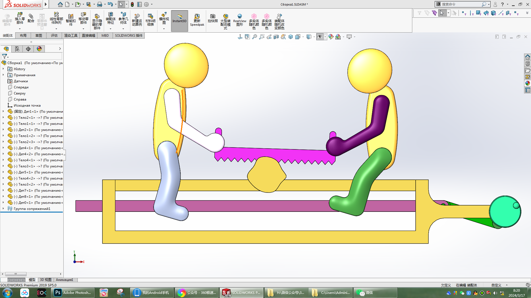Click the Section View icon in view toolbar
The image size is (531, 298).
click(276, 37)
